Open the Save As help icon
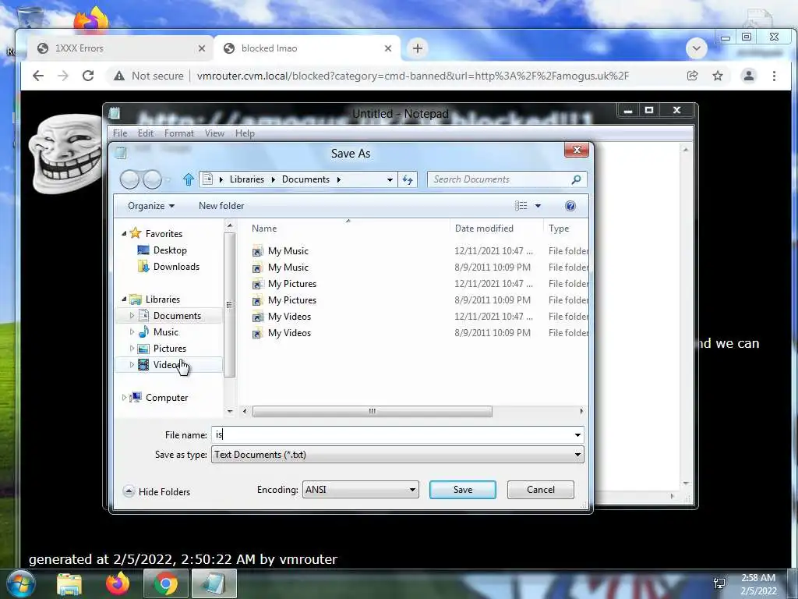Viewport: 798px width, 599px height. [x=570, y=206]
